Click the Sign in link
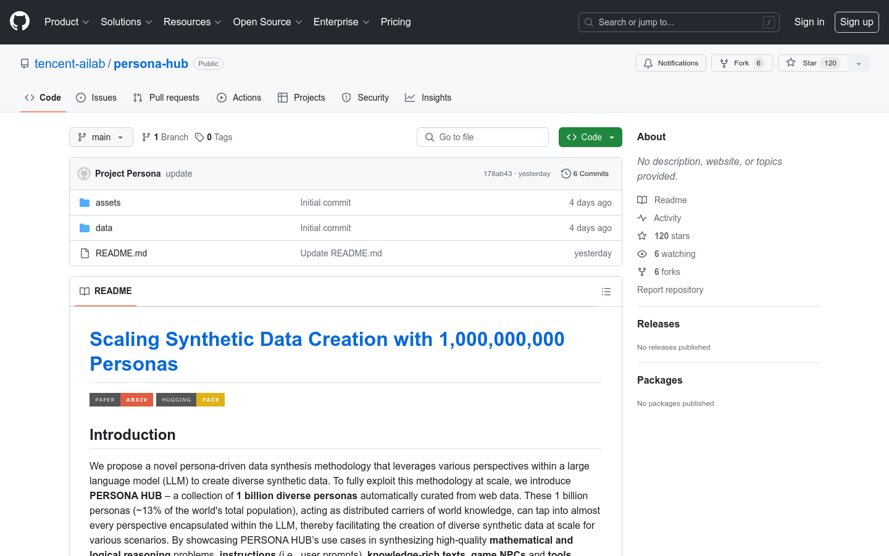889x556 pixels. pyautogui.click(x=809, y=22)
